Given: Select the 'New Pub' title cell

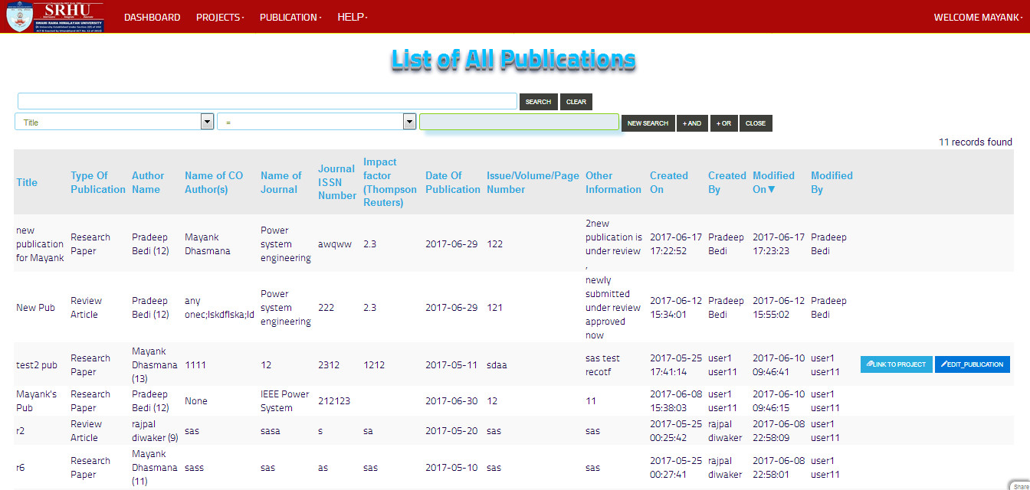Looking at the screenshot, I should point(36,308).
